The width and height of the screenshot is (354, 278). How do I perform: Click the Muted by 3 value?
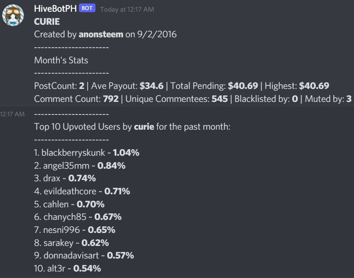pyautogui.click(x=349, y=99)
